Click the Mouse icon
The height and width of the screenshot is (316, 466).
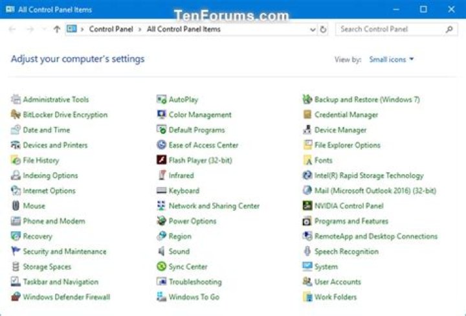point(16,205)
